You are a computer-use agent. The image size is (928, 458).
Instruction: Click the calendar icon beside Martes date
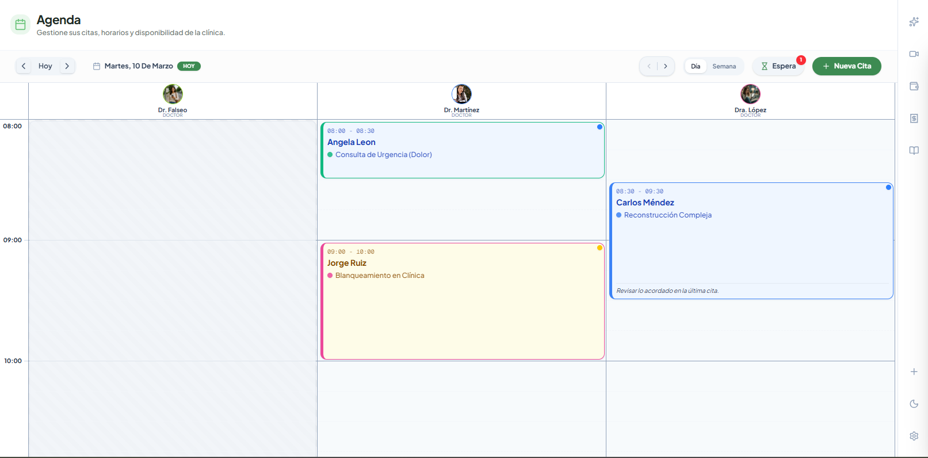click(x=97, y=66)
